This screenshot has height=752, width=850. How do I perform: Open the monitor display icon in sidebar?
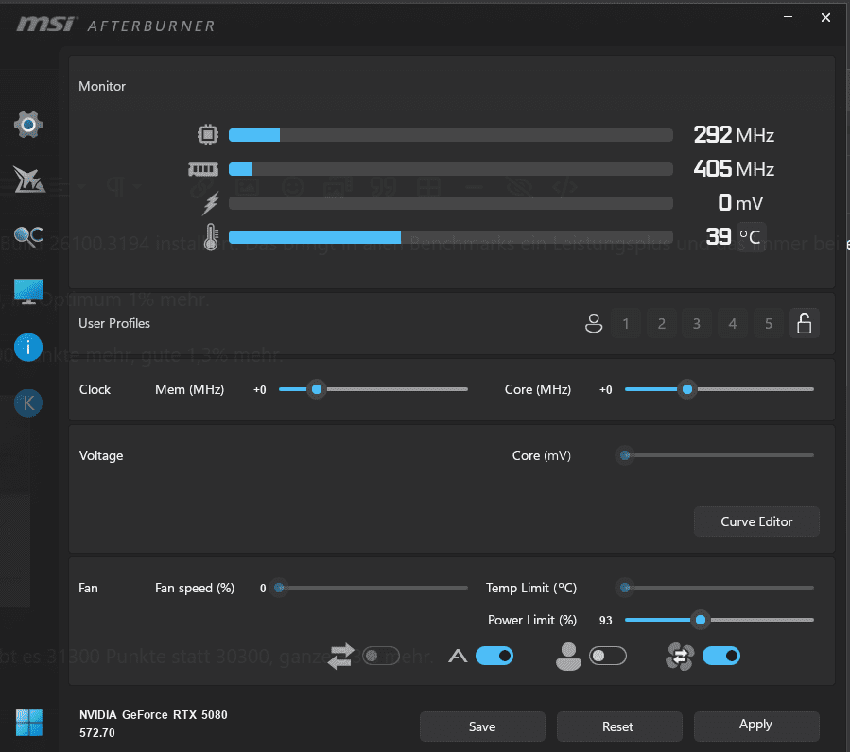pos(28,292)
